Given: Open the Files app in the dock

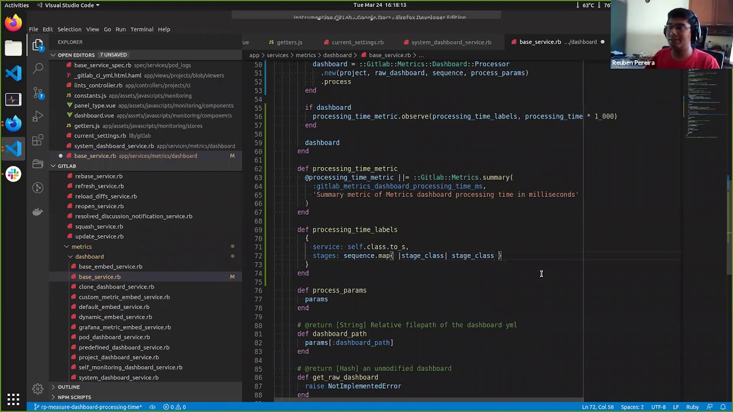Looking at the screenshot, I should [13, 48].
